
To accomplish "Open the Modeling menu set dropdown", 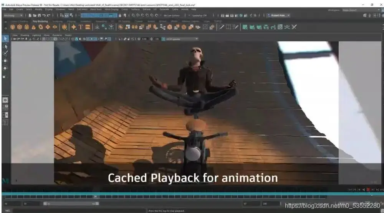I will 13,15.
